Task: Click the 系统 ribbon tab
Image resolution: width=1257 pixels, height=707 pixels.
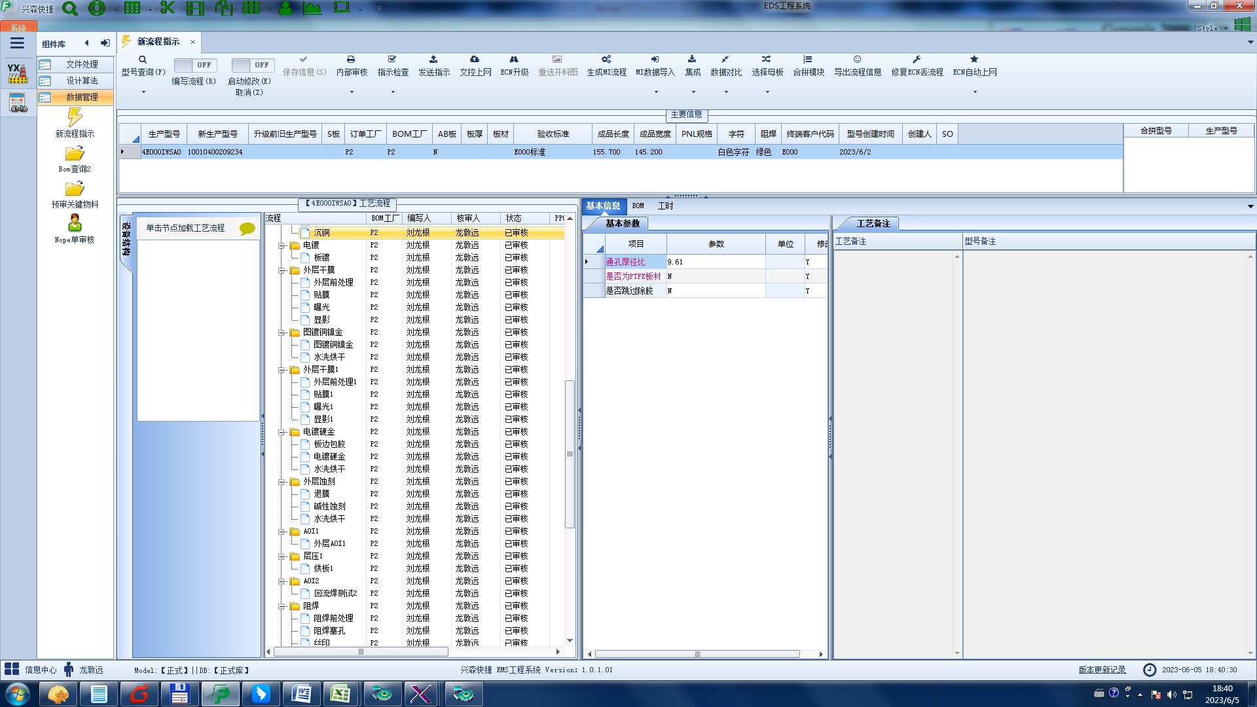Action: (x=18, y=27)
